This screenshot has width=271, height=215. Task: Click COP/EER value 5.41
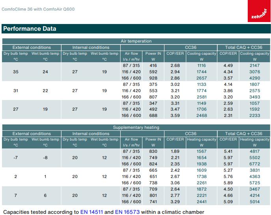pos(228,151)
